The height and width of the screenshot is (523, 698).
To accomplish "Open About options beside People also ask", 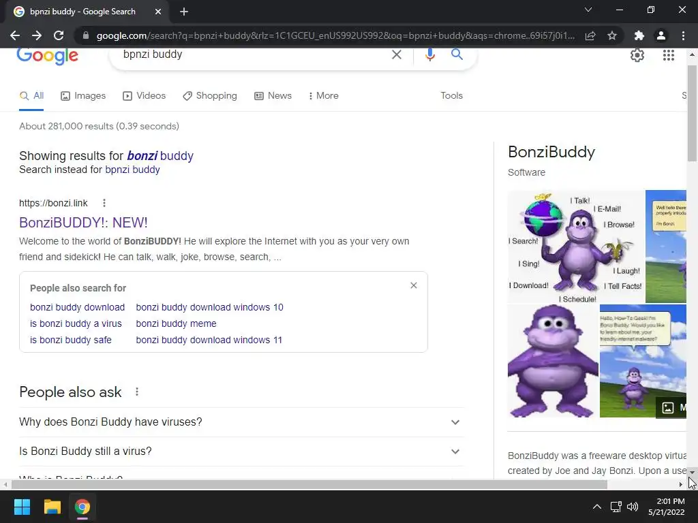I will [x=137, y=392].
